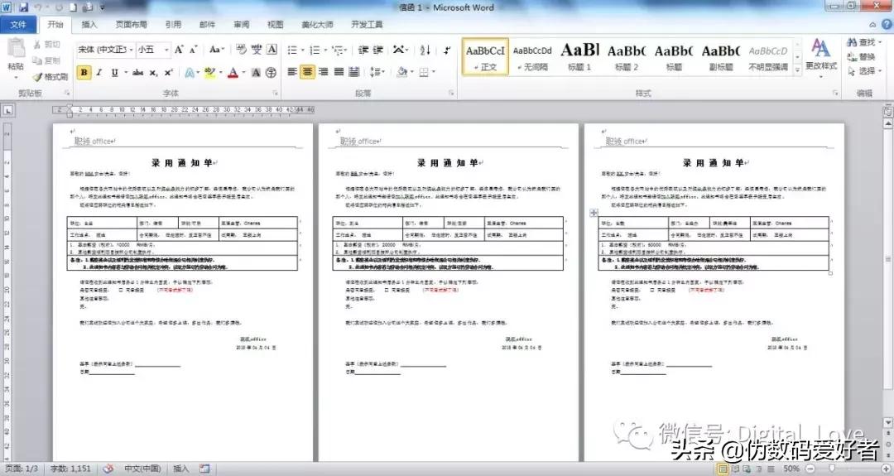
Task: Paste clipboard contents with 粘贴
Action: click(x=16, y=57)
